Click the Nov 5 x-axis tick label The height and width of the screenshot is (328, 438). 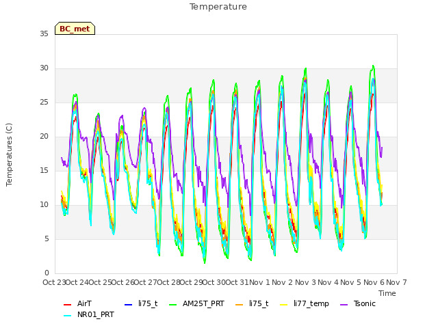351,282
